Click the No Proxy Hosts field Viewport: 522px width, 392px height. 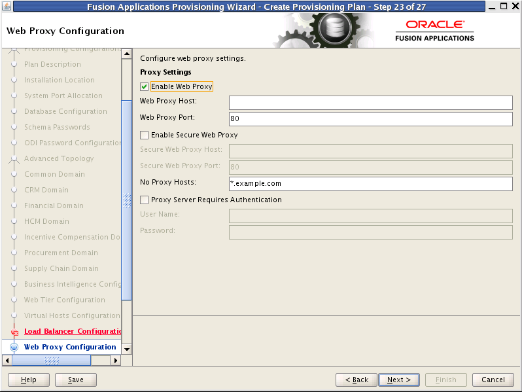tap(370, 184)
